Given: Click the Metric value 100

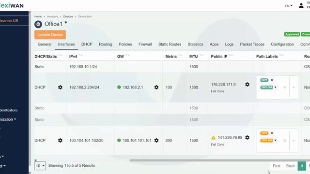Looking at the screenshot, I should point(169,87).
